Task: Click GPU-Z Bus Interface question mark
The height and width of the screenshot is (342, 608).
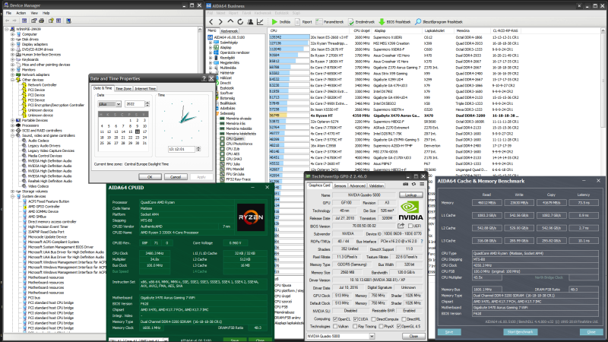Action: tap(422, 241)
